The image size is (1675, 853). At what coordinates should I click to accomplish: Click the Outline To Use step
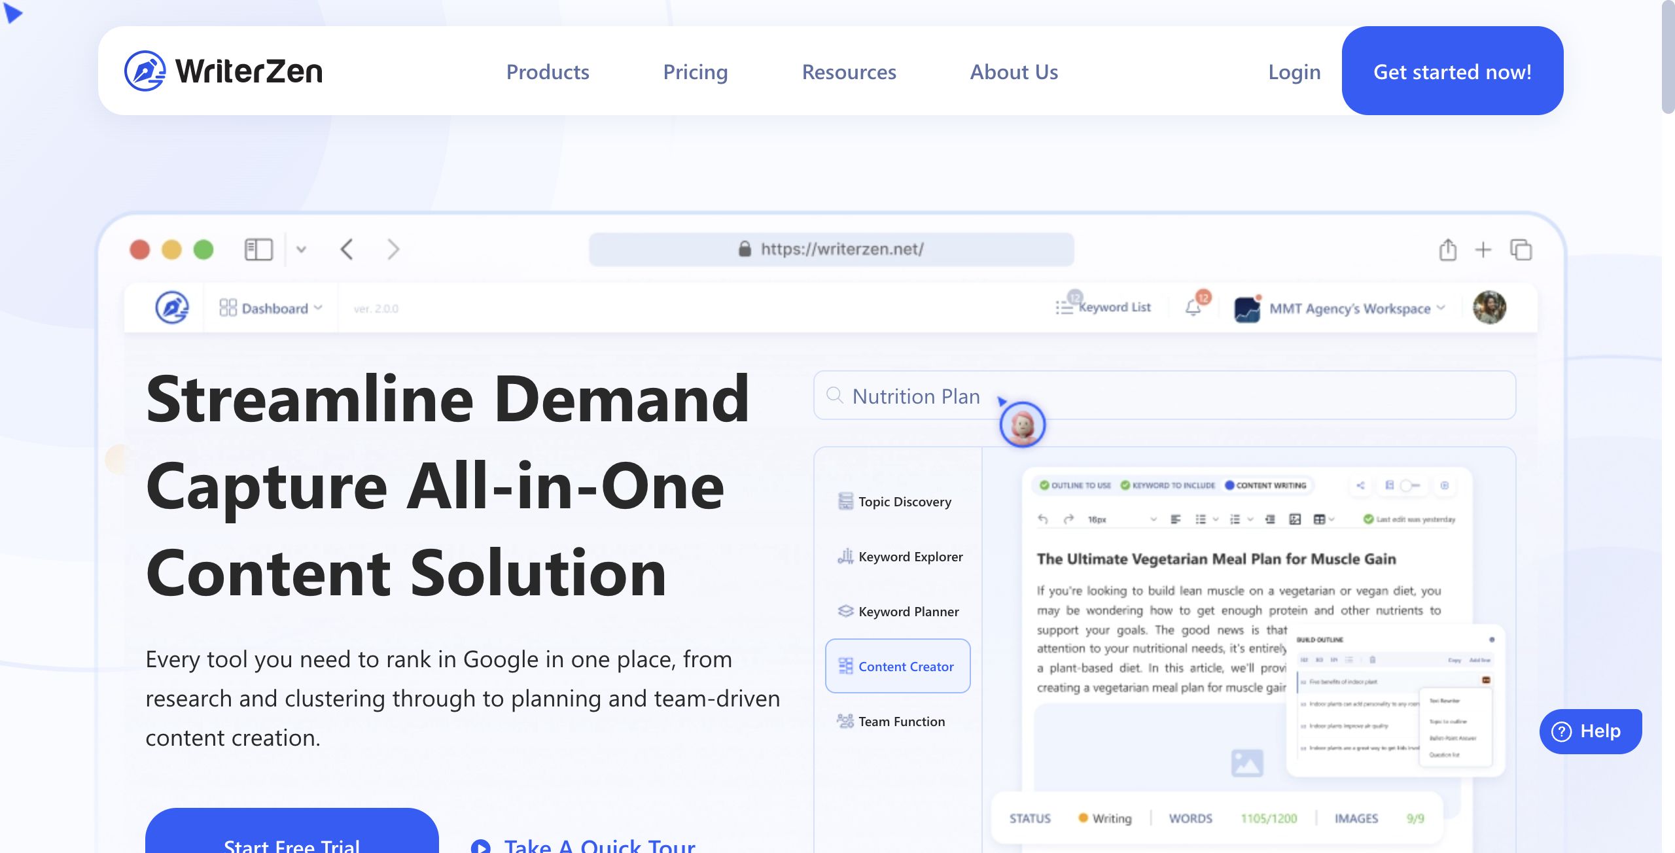click(x=1075, y=485)
